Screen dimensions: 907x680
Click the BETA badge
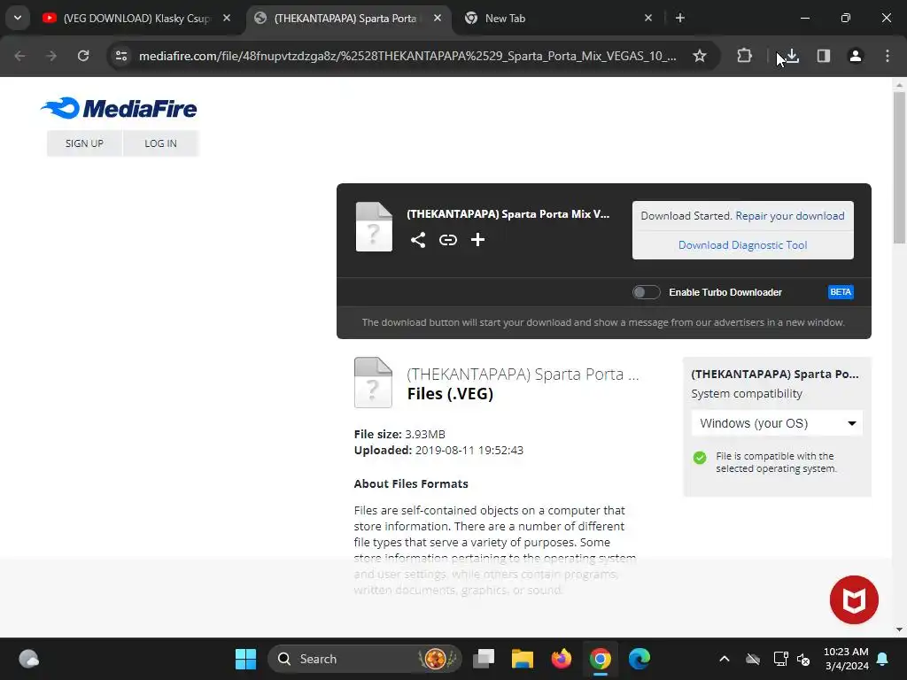pos(841,292)
